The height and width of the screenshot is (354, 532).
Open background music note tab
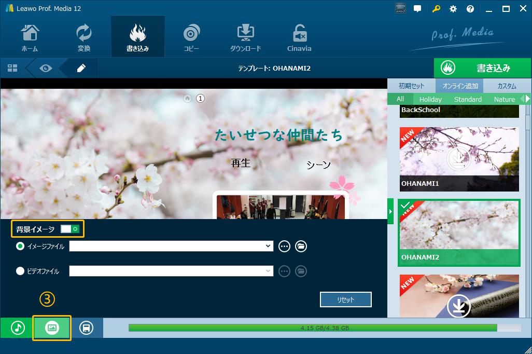[18, 328]
